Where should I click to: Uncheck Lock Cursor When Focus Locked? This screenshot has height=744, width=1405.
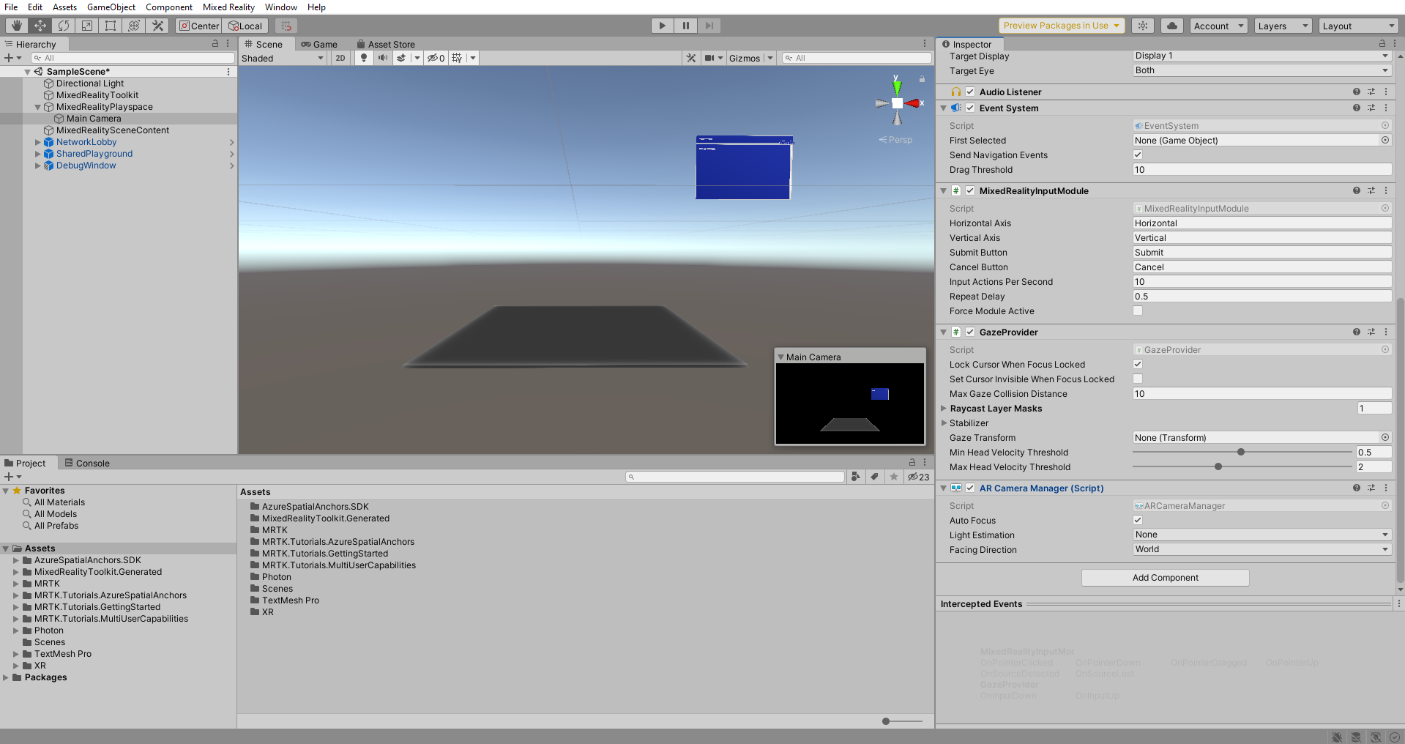pyautogui.click(x=1138, y=364)
